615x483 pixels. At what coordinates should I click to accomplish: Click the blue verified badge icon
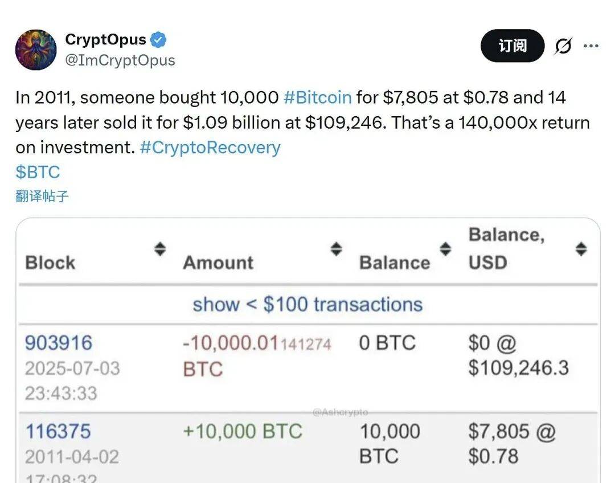point(158,40)
